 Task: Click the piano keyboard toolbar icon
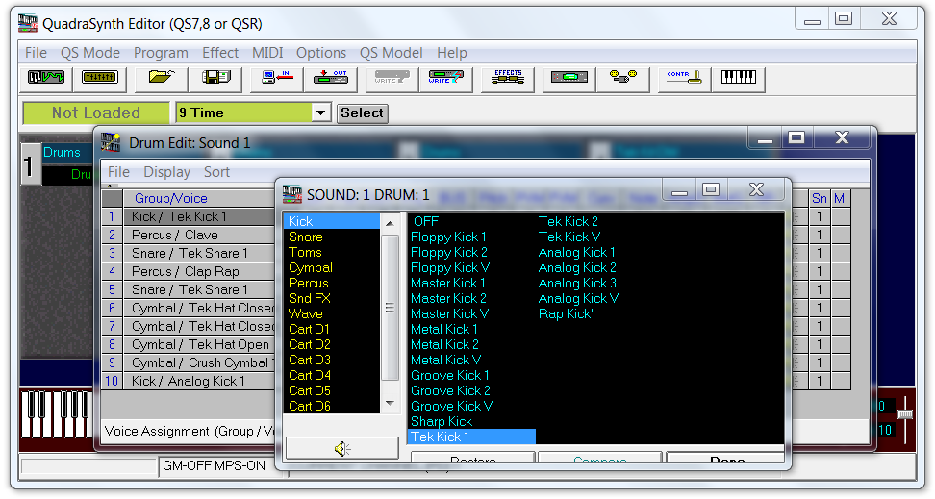[738, 79]
